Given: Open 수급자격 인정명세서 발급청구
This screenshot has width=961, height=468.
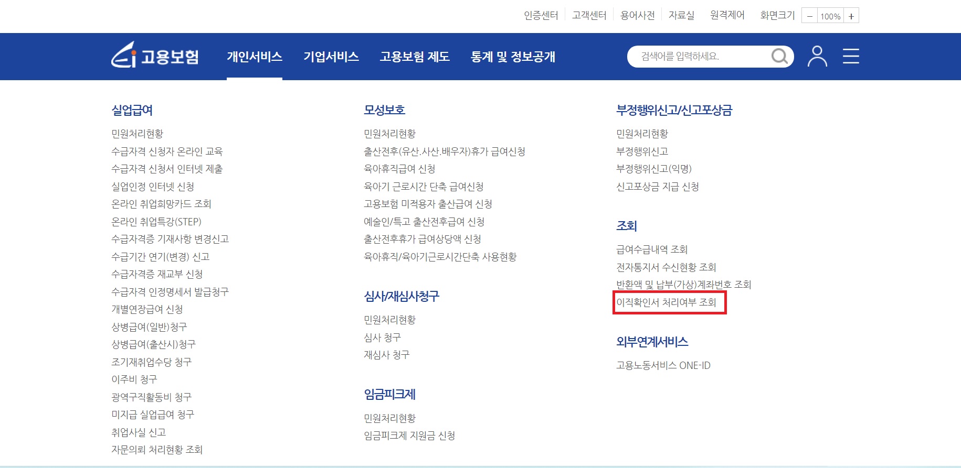Looking at the screenshot, I should tap(170, 292).
